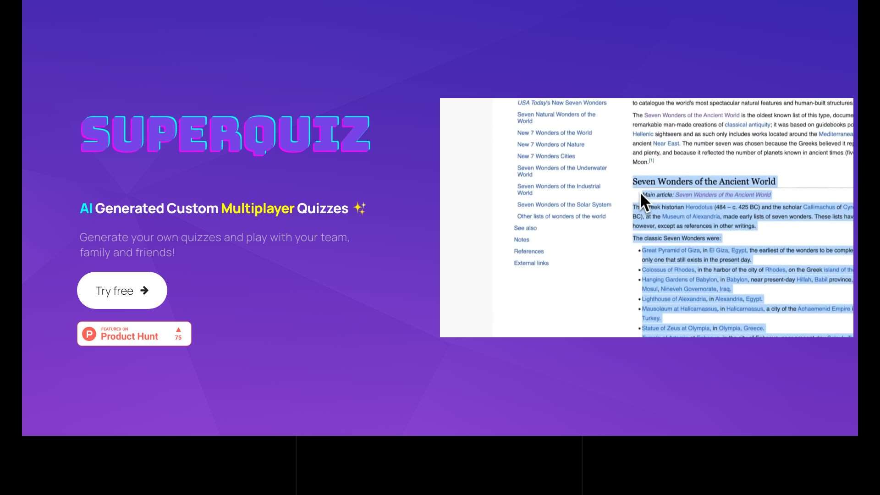Open the Lighthouse of Alexandria link
880x495 pixels.
(672, 298)
